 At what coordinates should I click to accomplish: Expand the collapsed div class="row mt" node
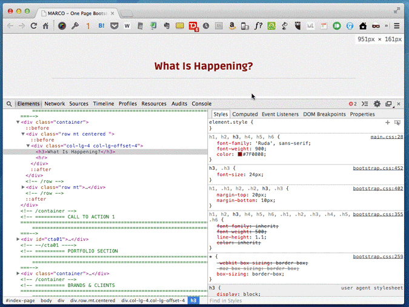pos(23,187)
